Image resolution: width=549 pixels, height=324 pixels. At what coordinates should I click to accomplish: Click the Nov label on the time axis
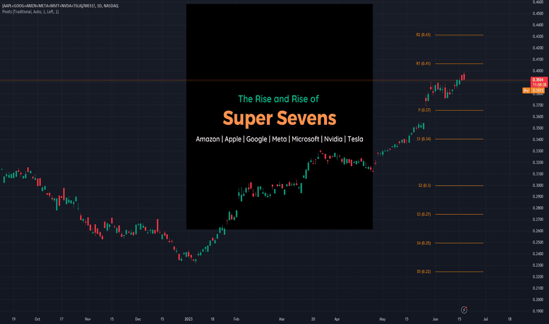pos(88,319)
